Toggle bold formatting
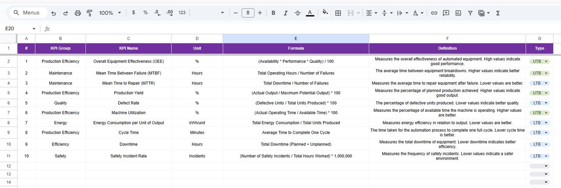The width and height of the screenshot is (561, 188). tap(273, 13)
